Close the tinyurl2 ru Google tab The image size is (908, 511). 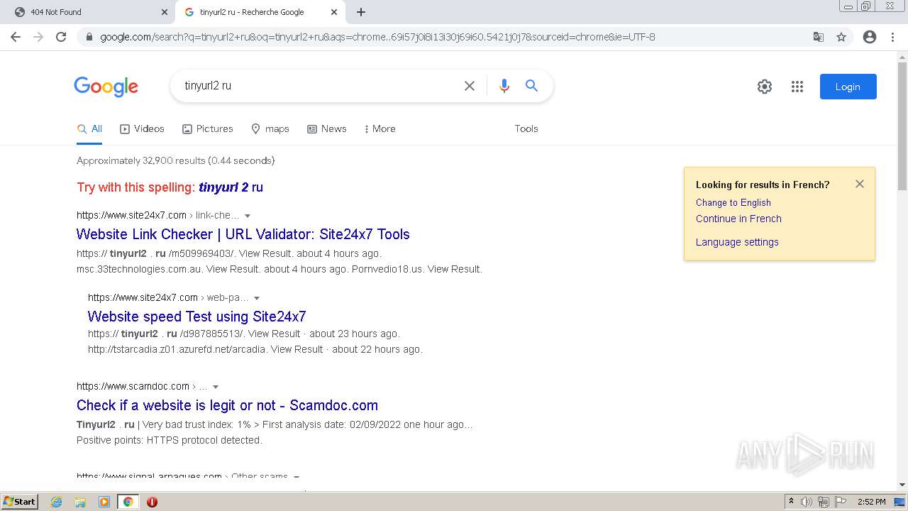point(334,12)
